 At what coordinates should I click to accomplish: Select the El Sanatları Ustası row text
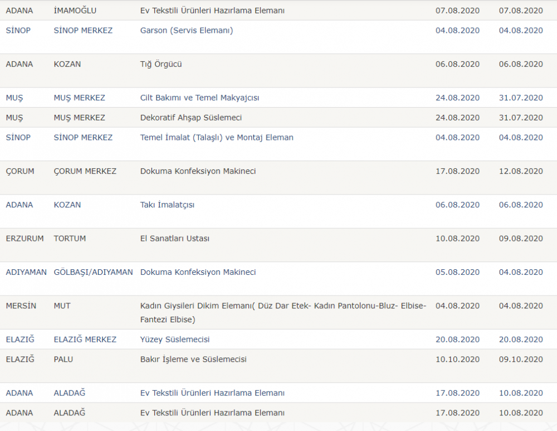175,239
